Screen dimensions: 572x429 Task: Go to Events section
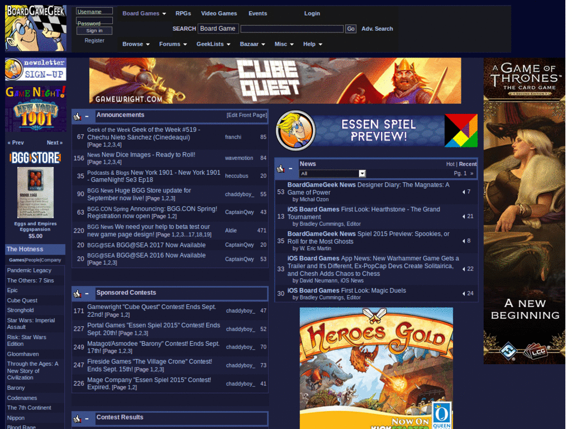[258, 13]
